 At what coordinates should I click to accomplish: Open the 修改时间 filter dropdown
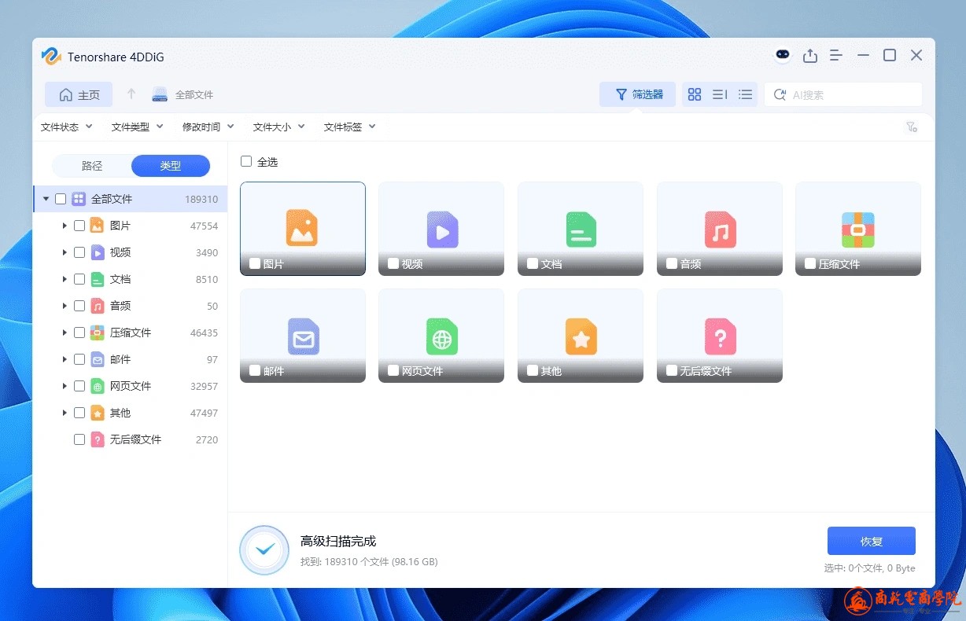pyautogui.click(x=208, y=127)
